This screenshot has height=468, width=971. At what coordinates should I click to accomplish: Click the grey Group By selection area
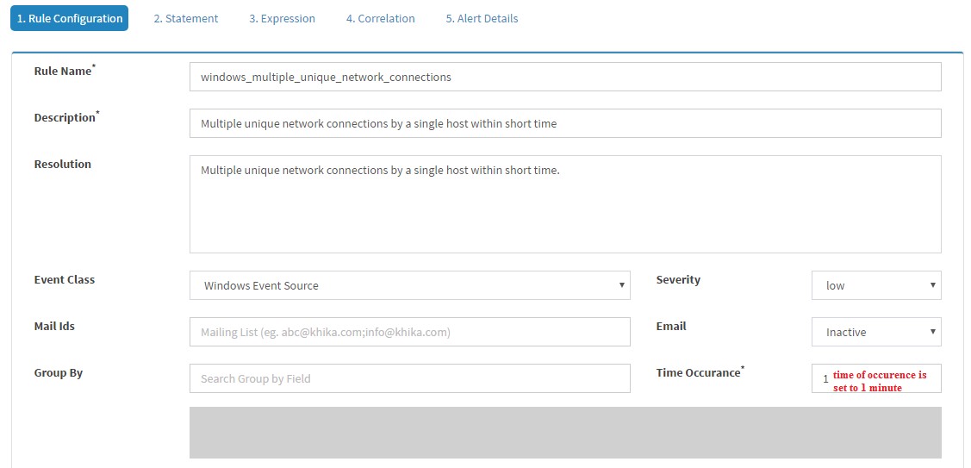[x=565, y=433]
